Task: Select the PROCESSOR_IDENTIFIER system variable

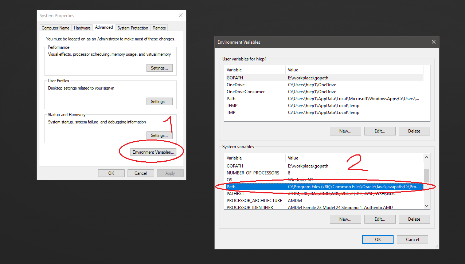Action: 324,207
